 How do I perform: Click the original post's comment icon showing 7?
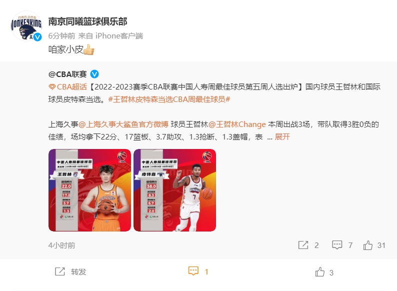pyautogui.click(x=336, y=245)
